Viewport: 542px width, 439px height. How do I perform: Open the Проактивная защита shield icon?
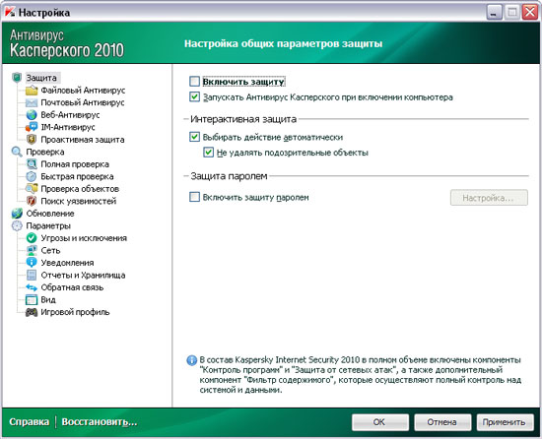32,140
